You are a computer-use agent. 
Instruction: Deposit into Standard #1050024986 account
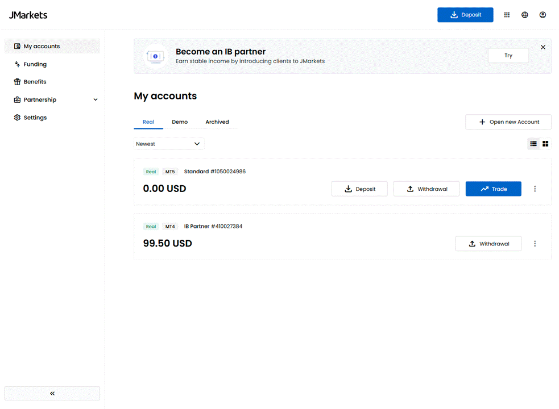359,189
